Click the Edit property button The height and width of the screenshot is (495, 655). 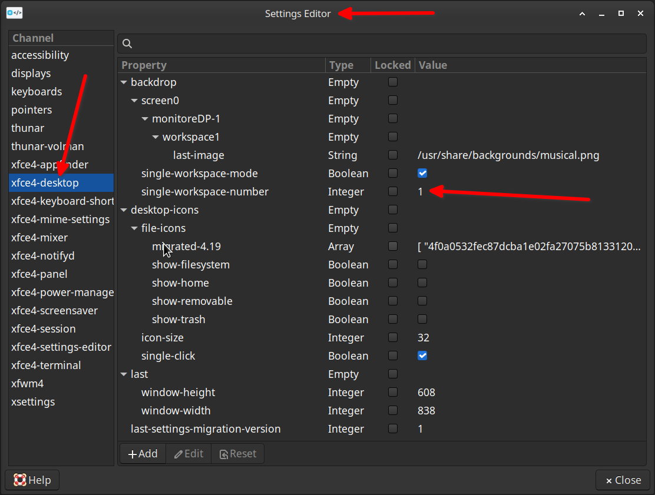[x=189, y=454]
